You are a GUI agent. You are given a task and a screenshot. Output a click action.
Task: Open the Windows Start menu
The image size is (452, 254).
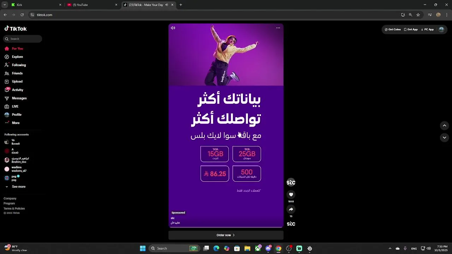click(143, 248)
